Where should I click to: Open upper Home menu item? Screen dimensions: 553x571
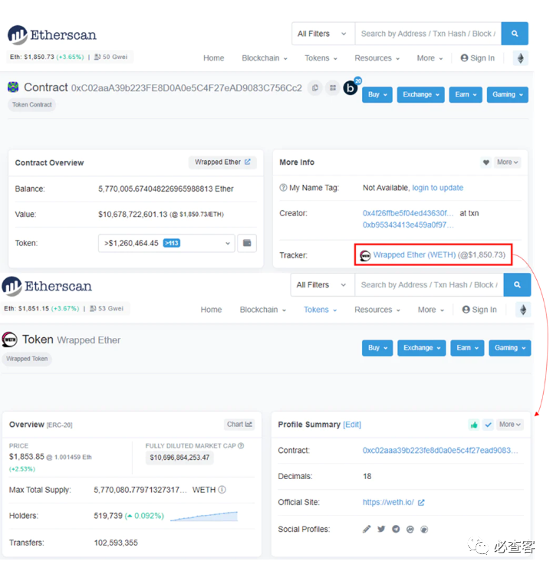click(x=214, y=58)
